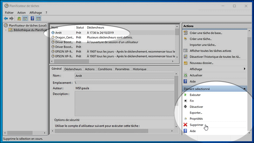Collapse the Élément sélectionné section
Image resolution: width=254 pixels, height=143 pixels.
click(244, 89)
